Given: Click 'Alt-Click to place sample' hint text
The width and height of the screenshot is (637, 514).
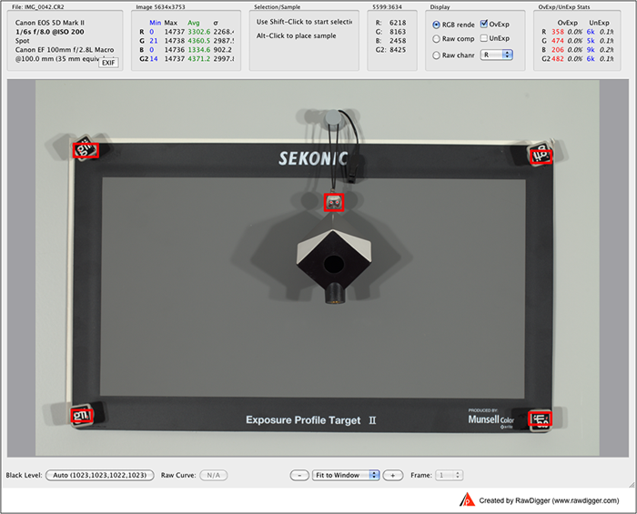Looking at the screenshot, I should [296, 35].
